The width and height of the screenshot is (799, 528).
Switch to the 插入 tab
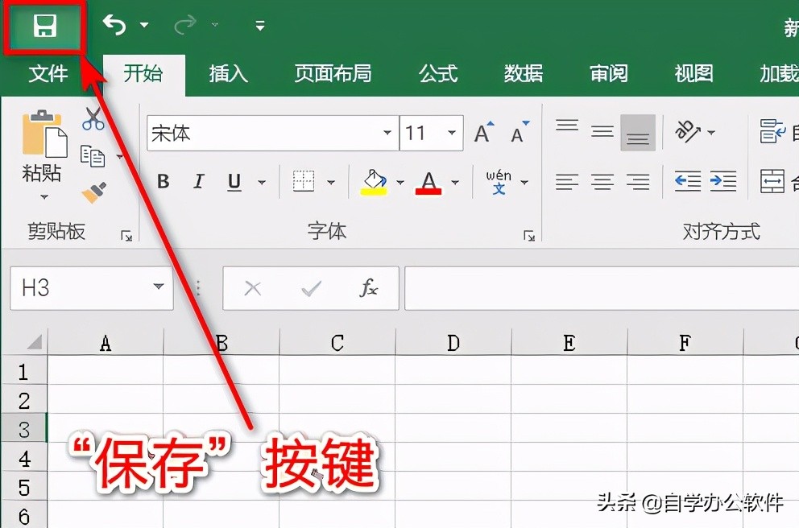tap(228, 74)
